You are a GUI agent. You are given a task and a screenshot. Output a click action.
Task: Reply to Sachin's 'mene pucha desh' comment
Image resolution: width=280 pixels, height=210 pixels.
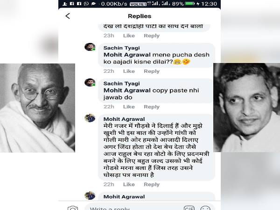(152, 71)
